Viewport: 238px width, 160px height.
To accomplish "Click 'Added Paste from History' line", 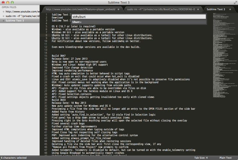I will [68, 112].
